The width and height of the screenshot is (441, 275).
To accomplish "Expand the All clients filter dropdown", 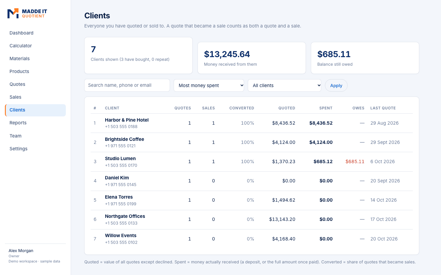I will pos(285,86).
